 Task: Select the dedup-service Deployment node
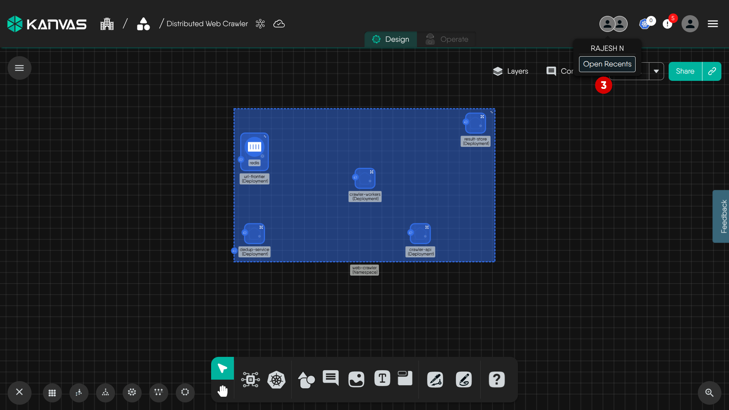[254, 233]
